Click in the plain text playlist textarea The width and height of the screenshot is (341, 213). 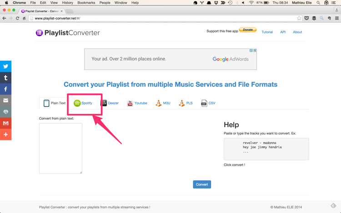pos(60,148)
